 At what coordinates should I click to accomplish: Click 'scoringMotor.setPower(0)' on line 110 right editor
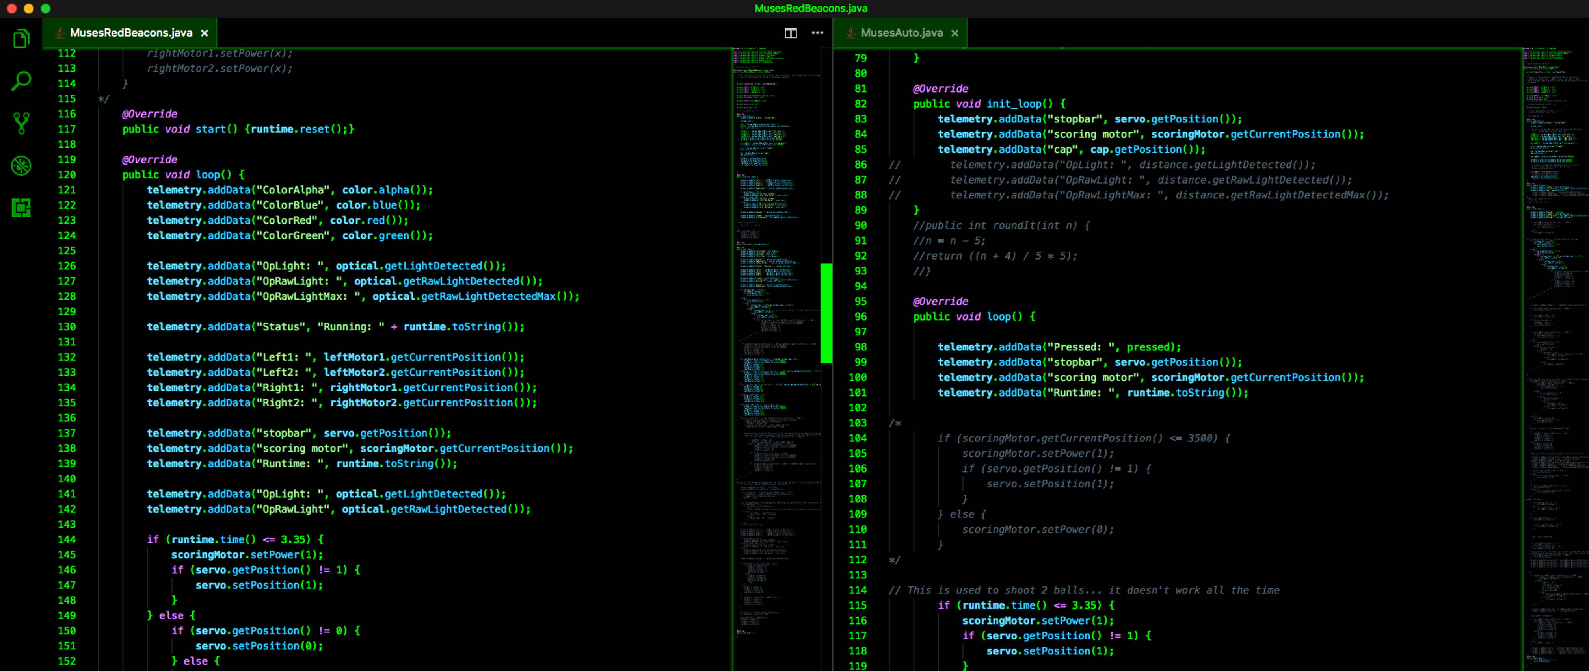[x=1035, y=529]
